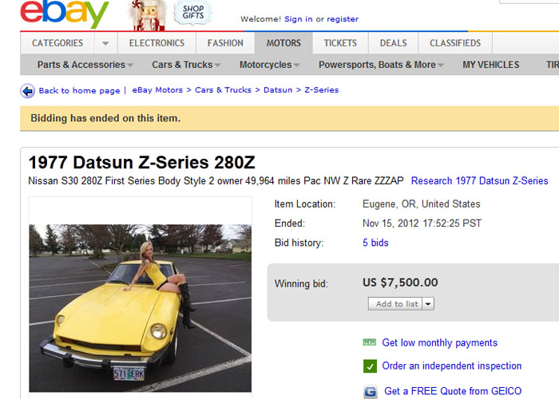559x399 pixels.
Task: Click the GEICO G logo icon
Action: 371,392
